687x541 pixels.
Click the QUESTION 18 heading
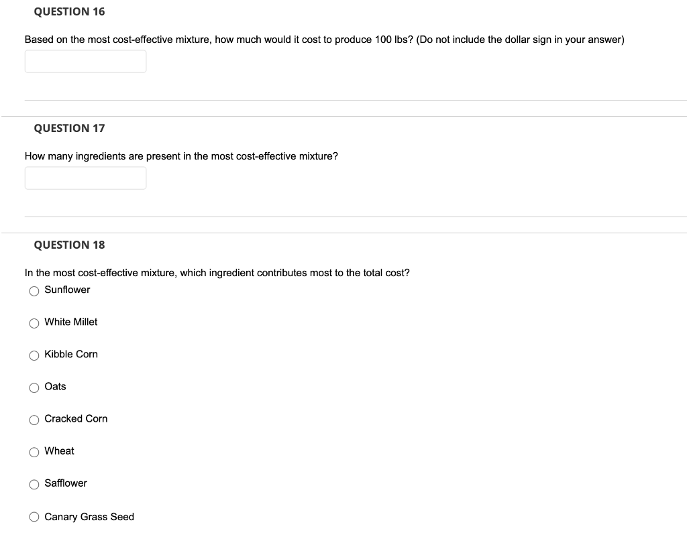(x=69, y=245)
